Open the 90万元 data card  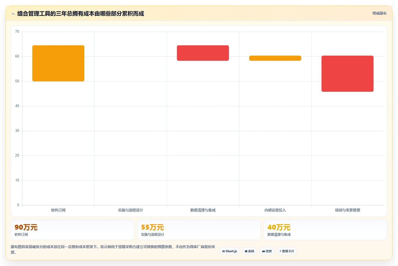(x=72, y=230)
